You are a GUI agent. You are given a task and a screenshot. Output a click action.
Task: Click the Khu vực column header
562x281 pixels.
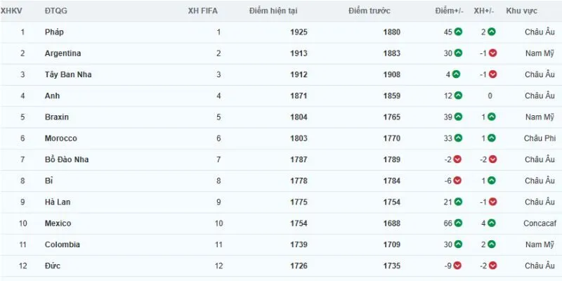pyautogui.click(x=521, y=11)
